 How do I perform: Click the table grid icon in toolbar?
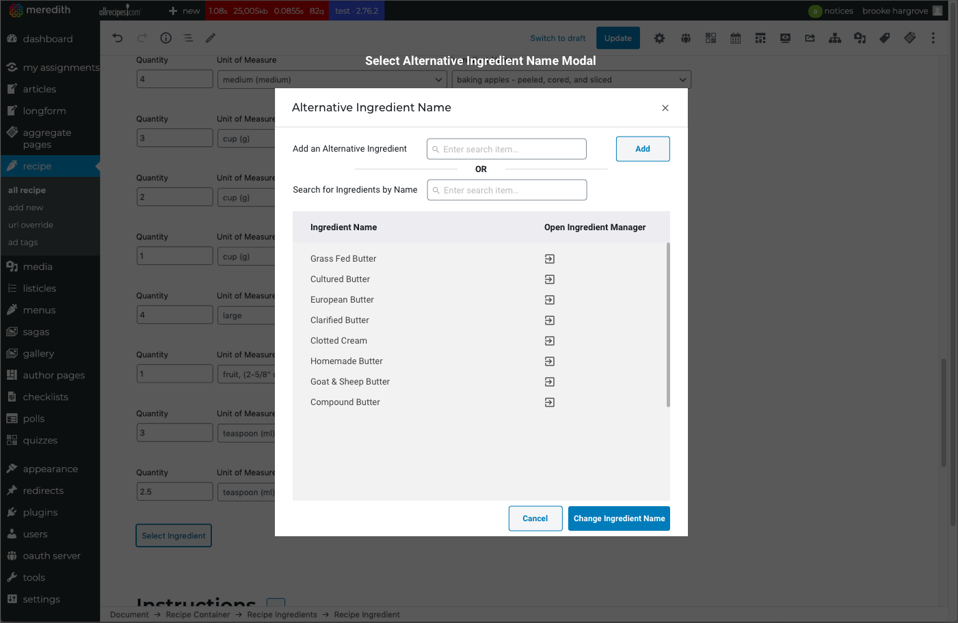tap(760, 38)
